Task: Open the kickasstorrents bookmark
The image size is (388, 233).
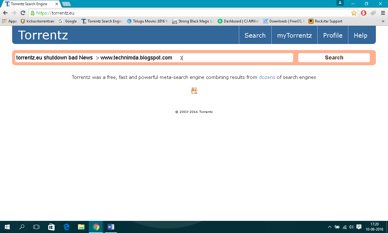Action: (37, 21)
